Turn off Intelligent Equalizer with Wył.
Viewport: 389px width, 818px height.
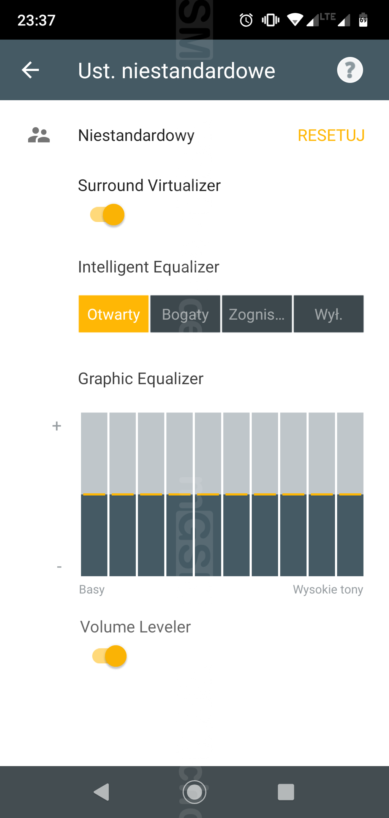click(329, 314)
